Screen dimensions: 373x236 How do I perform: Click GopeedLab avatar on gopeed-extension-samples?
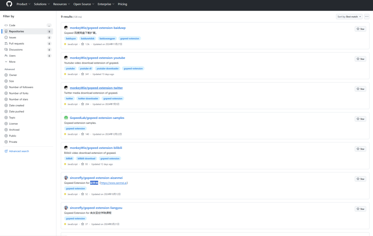coord(66,118)
